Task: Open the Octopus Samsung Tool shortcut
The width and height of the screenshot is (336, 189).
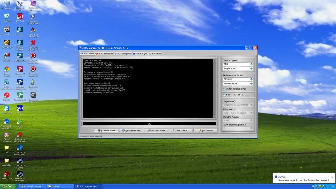Action: (x=20, y=84)
